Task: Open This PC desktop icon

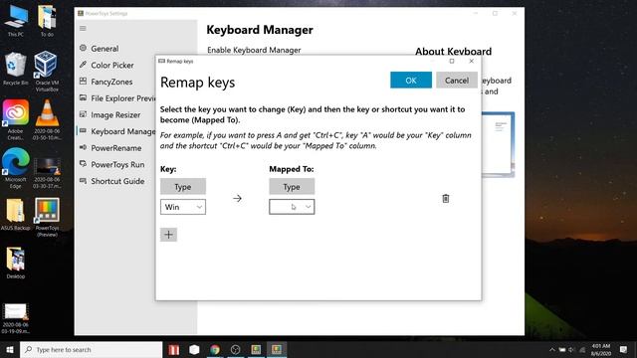Action: click(x=16, y=20)
